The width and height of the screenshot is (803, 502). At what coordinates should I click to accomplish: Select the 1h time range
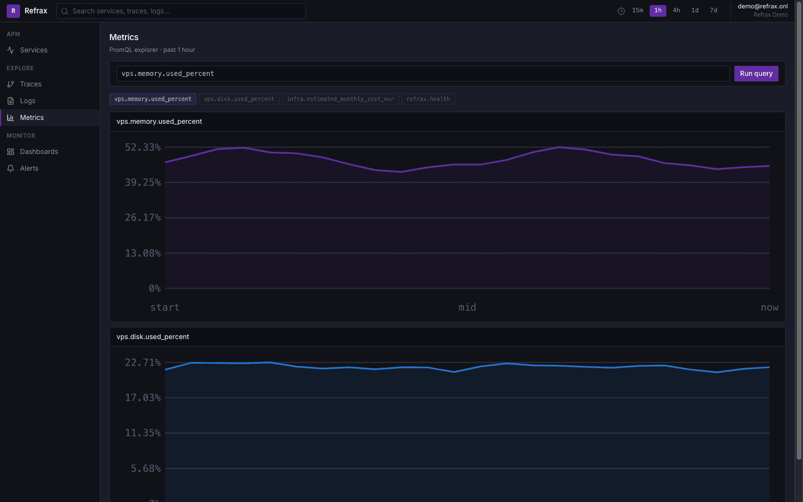coord(658,11)
